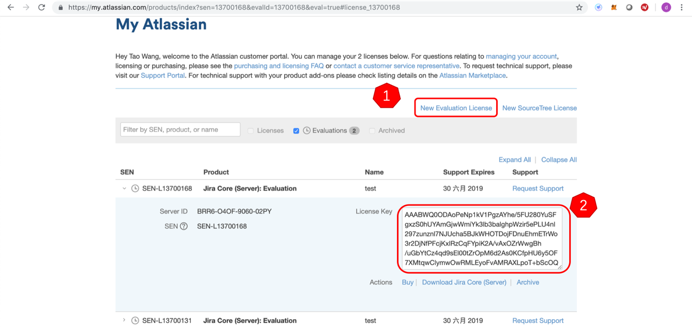Click the My Atlassian heading
The image size is (692, 329).
161,25
